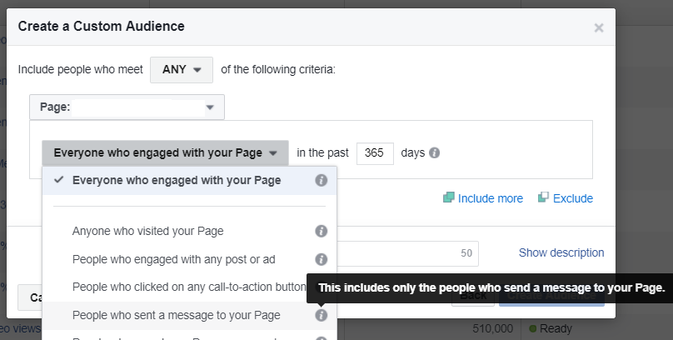
Task: Pick People who clicked on any call-to-action button
Action: [x=189, y=287]
